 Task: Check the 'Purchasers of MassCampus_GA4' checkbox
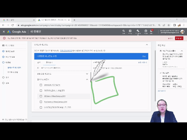coord(41,102)
